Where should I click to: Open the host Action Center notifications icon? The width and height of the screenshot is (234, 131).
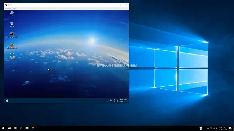point(230,128)
